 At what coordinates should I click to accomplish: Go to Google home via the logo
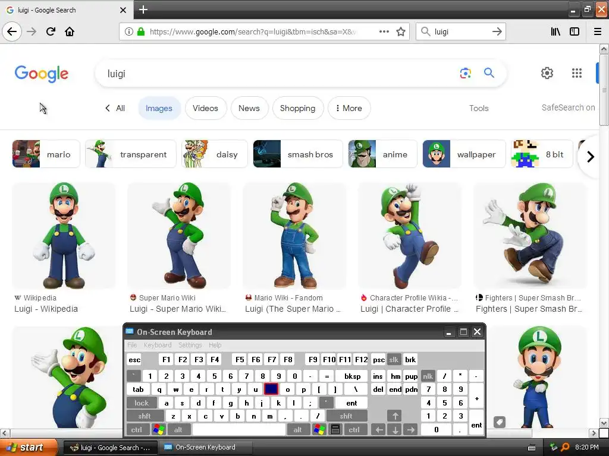coord(42,73)
